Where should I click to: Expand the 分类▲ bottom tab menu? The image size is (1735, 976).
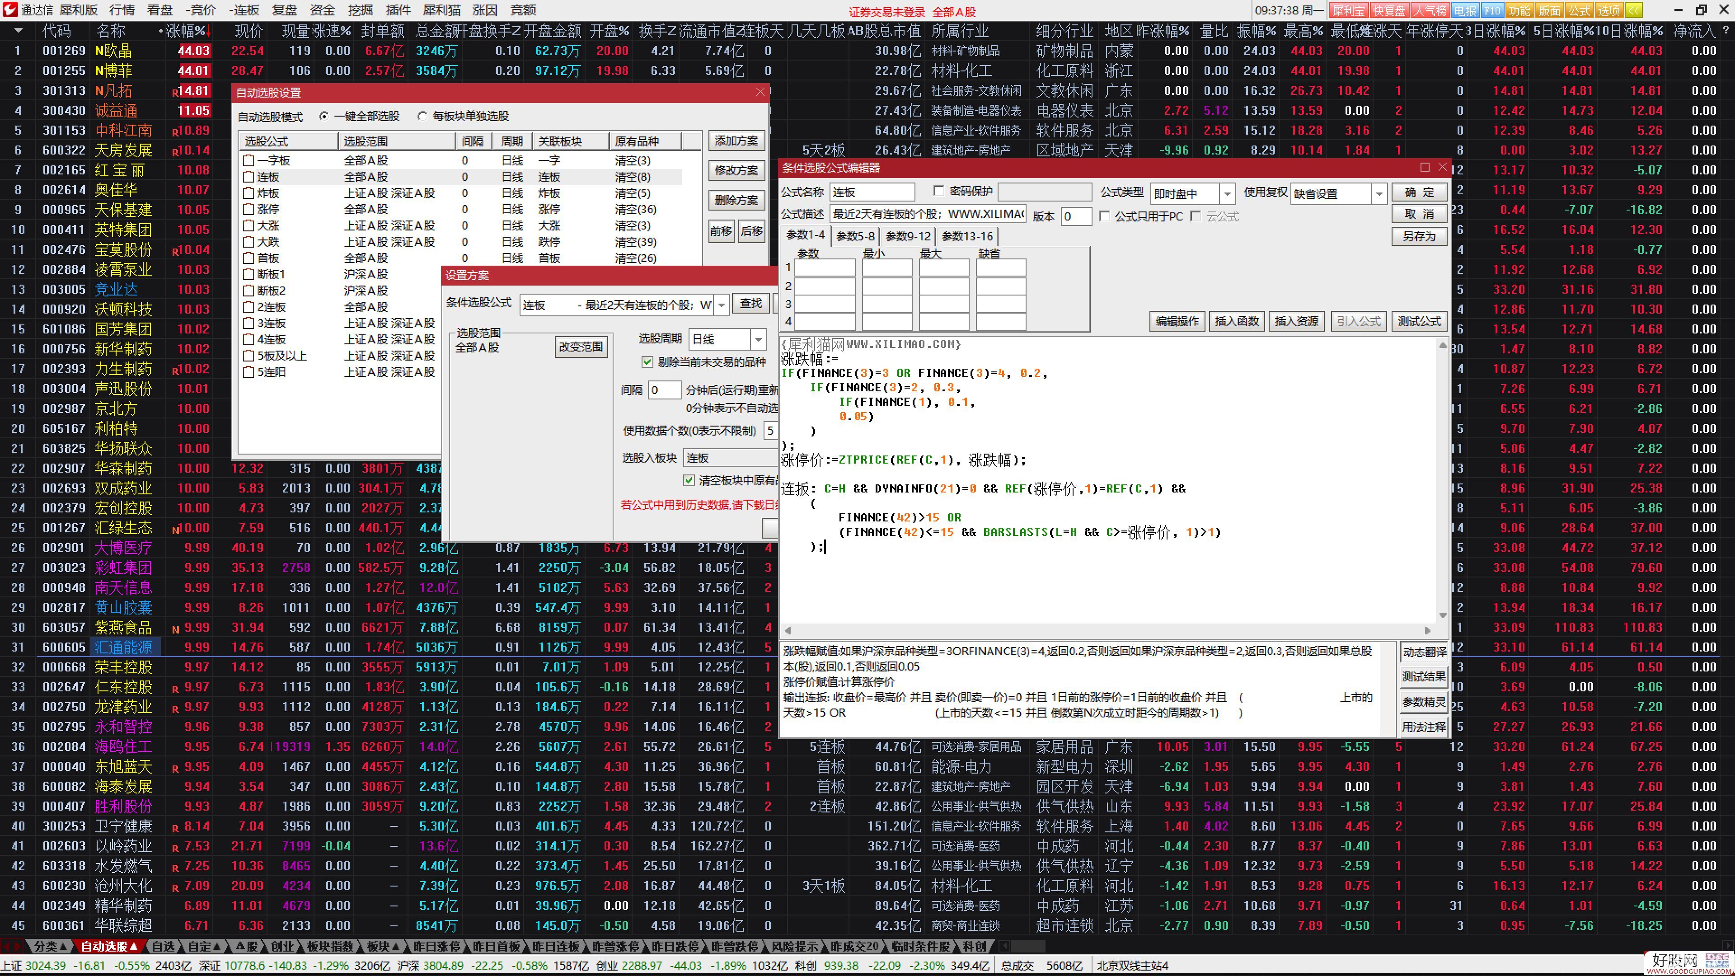pos(51,946)
